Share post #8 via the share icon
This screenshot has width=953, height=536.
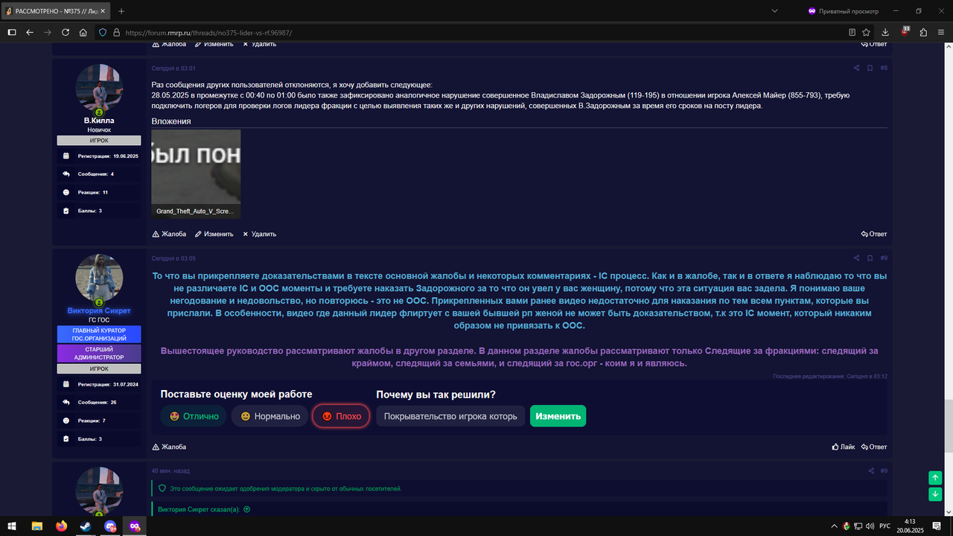[x=855, y=68]
